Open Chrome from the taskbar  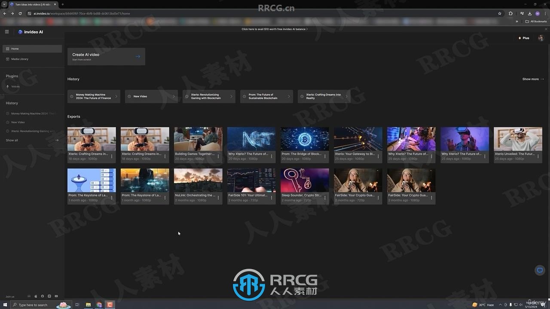pyautogui.click(x=99, y=305)
